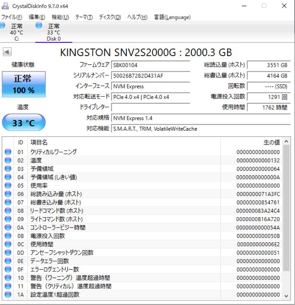Click the S.M.A.R.T., TRIM features field
This screenshot has width=295, height=305.
(x=201, y=128)
